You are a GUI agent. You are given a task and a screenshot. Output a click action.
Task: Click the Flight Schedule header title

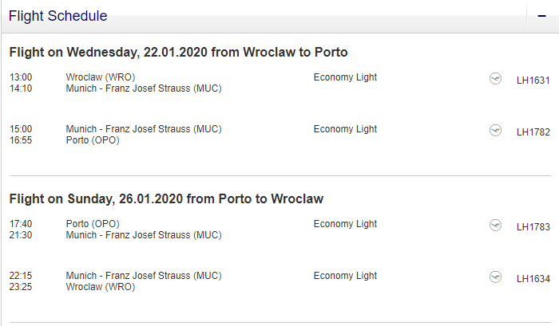(x=57, y=16)
